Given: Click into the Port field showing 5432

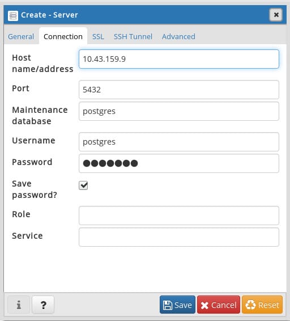Looking at the screenshot, I should click(179, 90).
